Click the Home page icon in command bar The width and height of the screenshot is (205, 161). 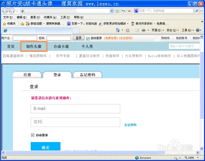click(x=118, y=30)
